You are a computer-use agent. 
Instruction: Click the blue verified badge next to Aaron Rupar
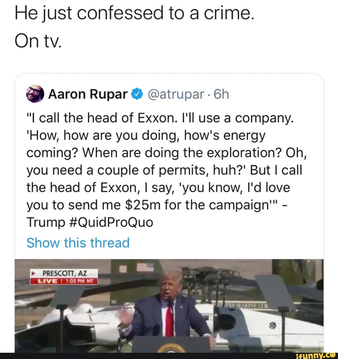(137, 93)
